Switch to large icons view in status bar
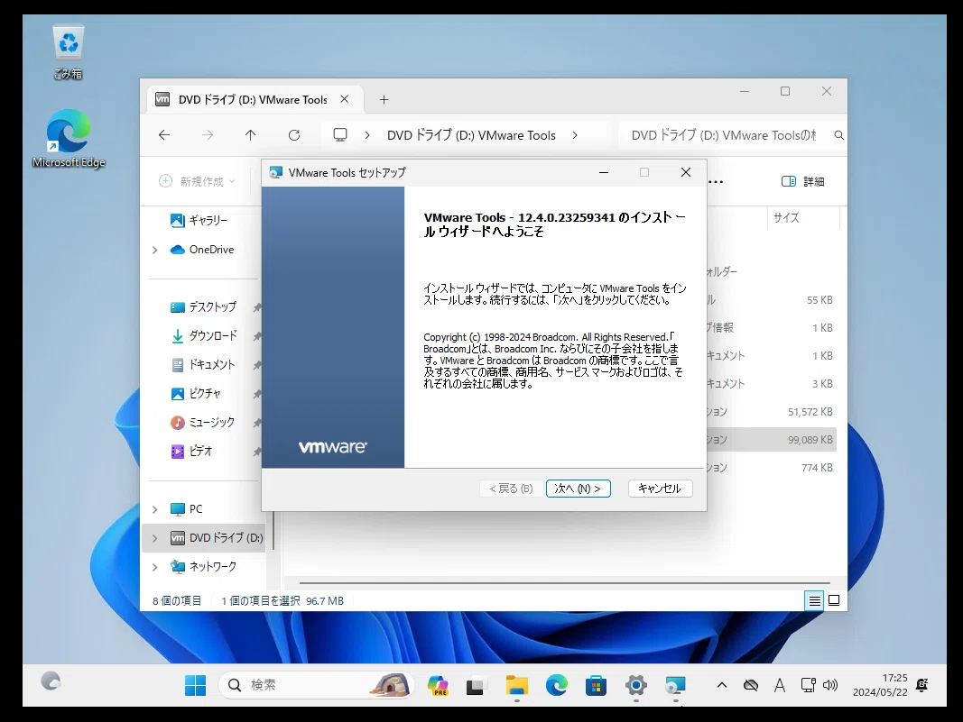This screenshot has width=963, height=722. (x=834, y=600)
